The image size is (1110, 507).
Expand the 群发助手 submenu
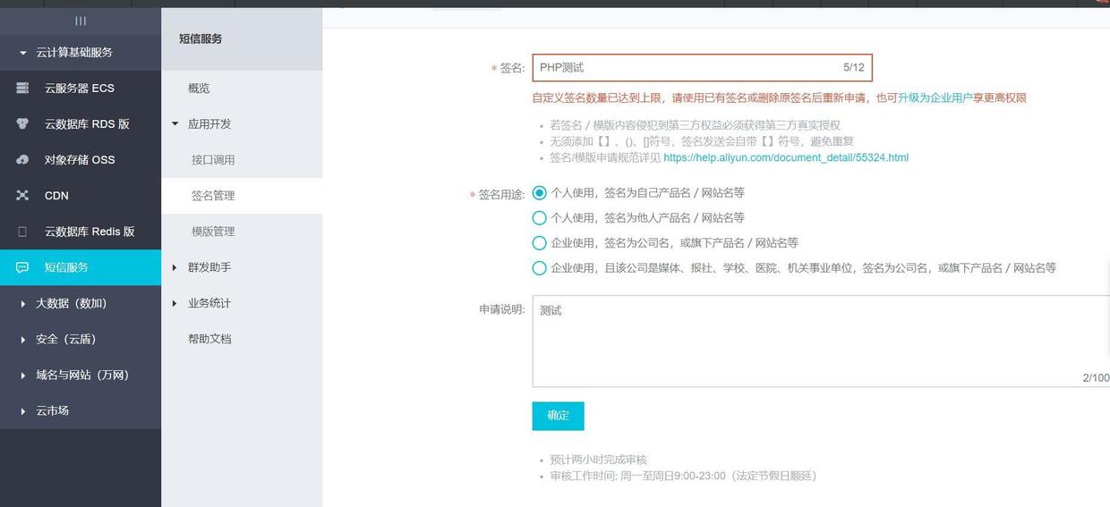click(x=175, y=266)
